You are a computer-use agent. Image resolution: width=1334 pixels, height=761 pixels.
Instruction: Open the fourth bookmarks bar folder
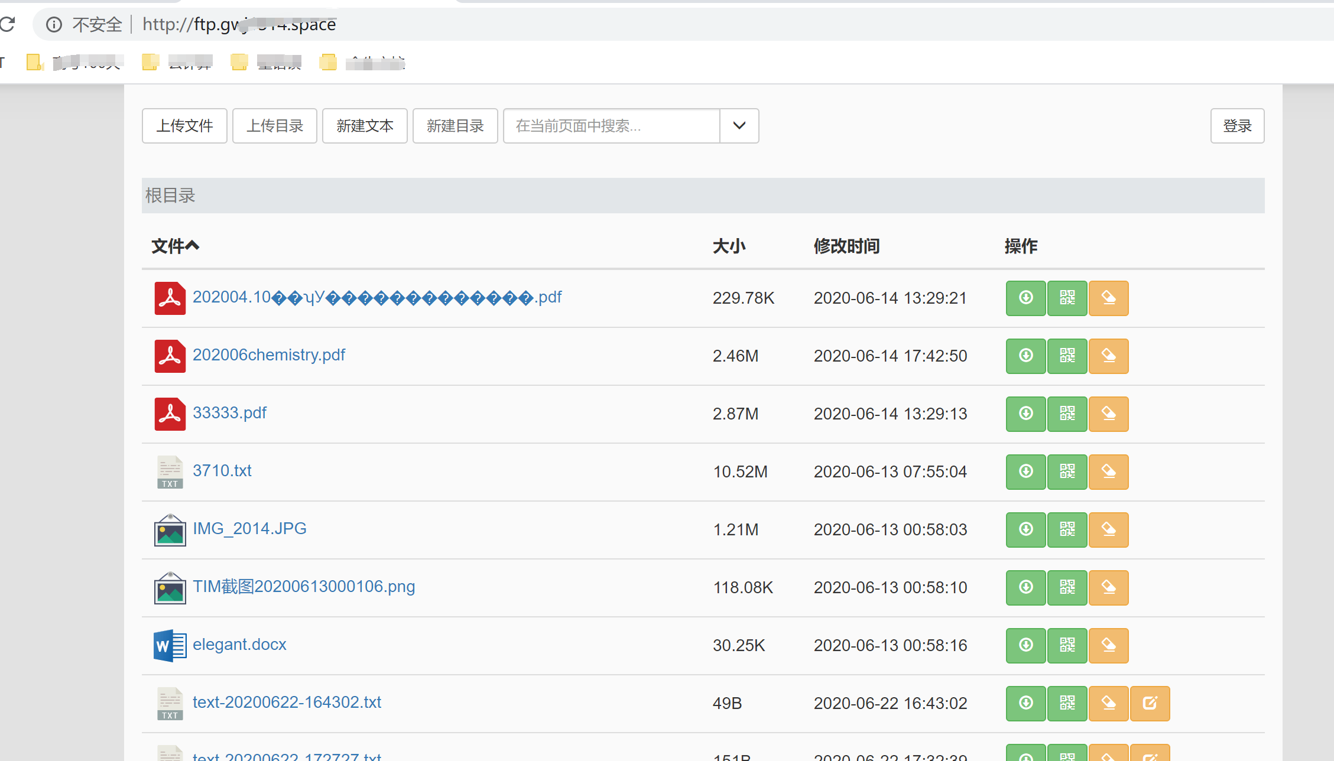(x=362, y=62)
